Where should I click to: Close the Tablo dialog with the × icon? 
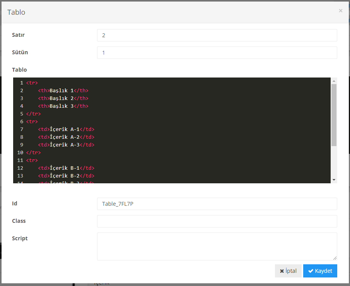[340, 11]
